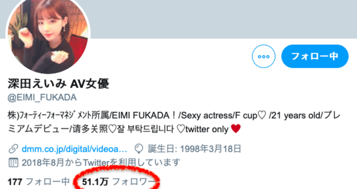Open the 177 フォロー中 following list

tap(39, 182)
